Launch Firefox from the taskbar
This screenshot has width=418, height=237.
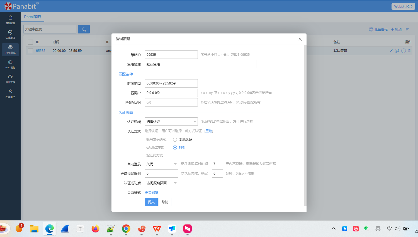[96, 229]
